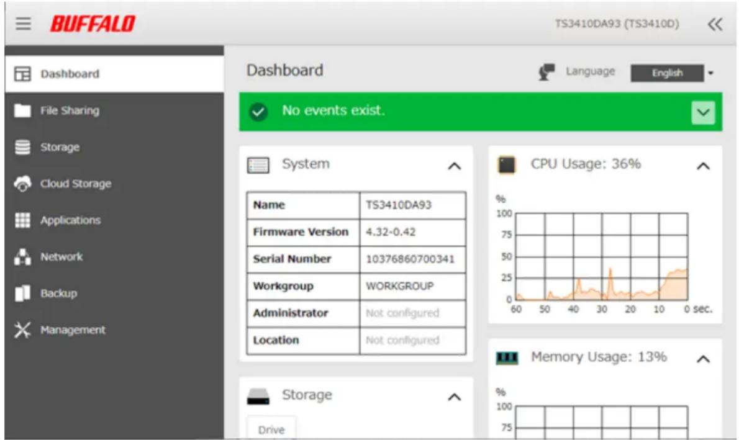Click Location's Not configured value
Screen dimensions: 739x440
point(402,340)
